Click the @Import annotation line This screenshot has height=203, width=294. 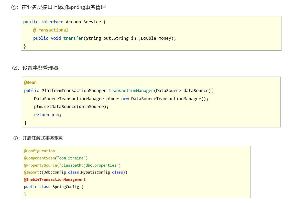[75, 172]
